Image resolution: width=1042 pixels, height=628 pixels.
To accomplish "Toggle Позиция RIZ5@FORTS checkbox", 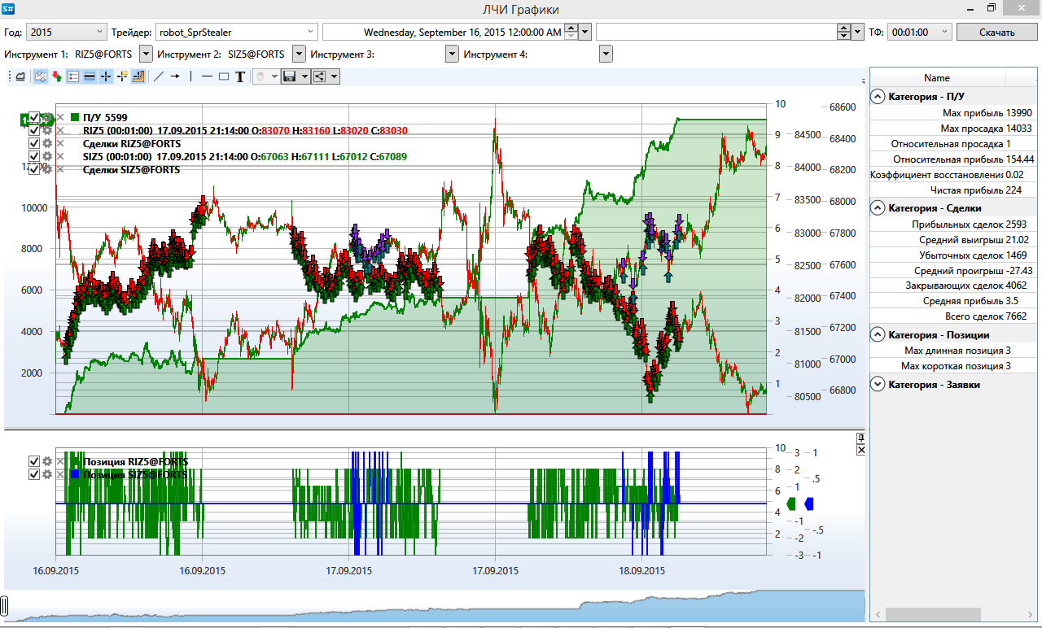I will click(34, 461).
